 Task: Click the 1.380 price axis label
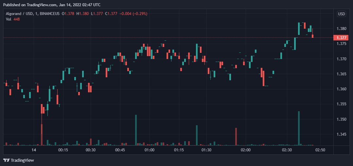[x=341, y=29]
